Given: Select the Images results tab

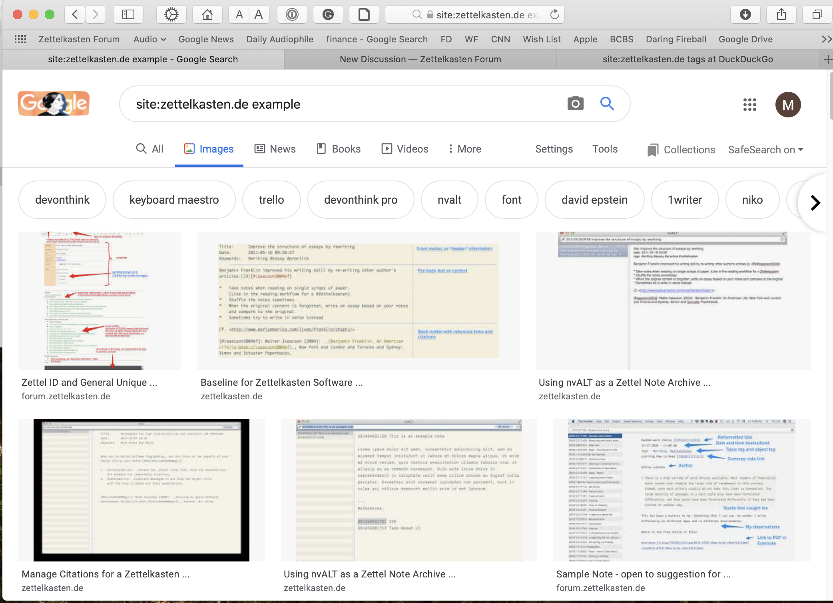Looking at the screenshot, I should 209,149.
